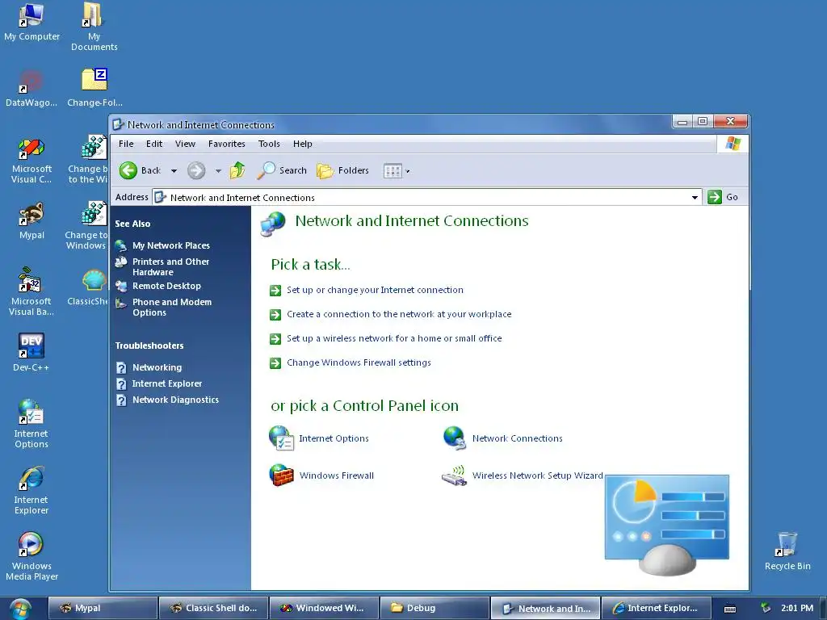Viewport: 827px width, 620px height.
Task: Open the View menu
Action: (185, 144)
